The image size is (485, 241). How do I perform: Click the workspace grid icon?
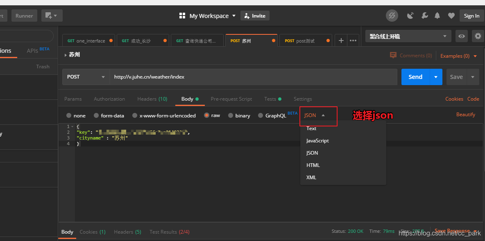182,16
